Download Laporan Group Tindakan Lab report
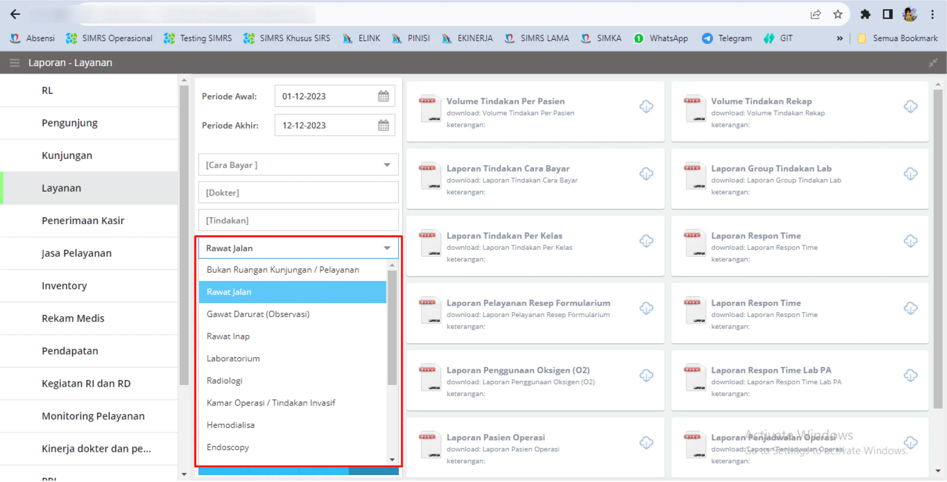The height and width of the screenshot is (482, 947). click(910, 174)
